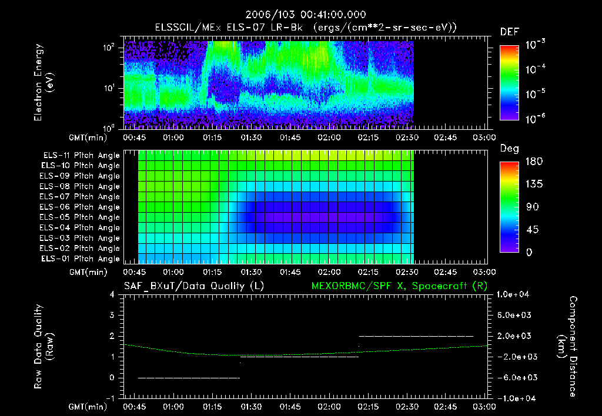Select the 'ELS-11 Pitch Angle' row label
Screen dimensions: 602x416
click(x=81, y=156)
